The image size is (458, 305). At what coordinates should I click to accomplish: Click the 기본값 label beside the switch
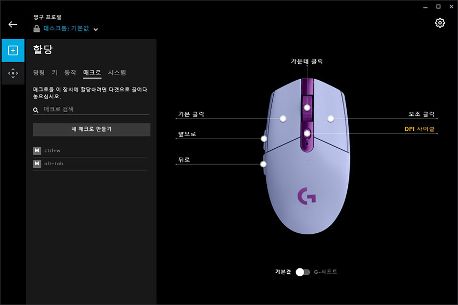(x=283, y=272)
